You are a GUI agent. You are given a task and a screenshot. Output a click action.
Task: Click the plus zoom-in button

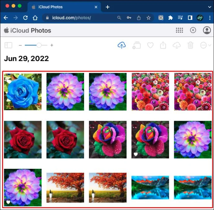(52, 45)
